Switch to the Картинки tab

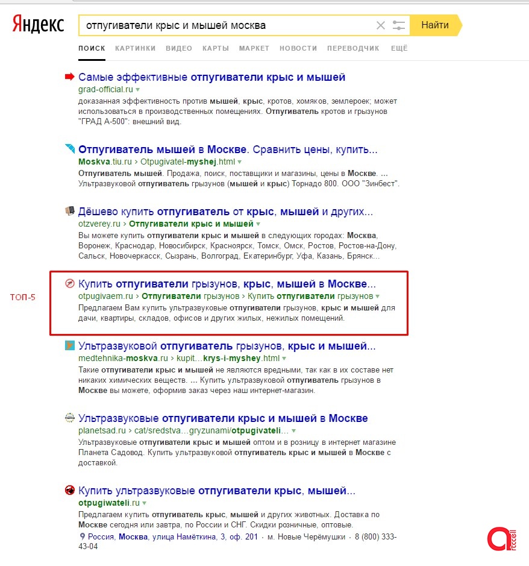point(136,48)
